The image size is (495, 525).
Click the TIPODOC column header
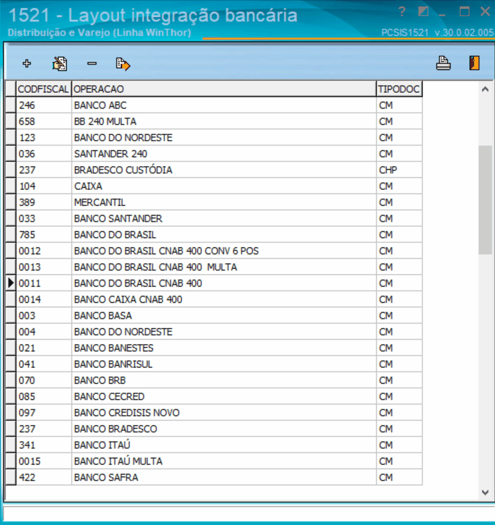pyautogui.click(x=399, y=89)
